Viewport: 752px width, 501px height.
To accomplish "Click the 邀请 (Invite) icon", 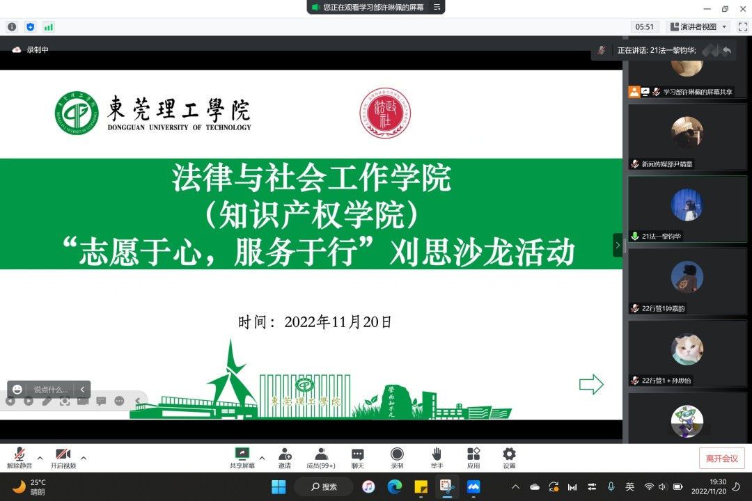I will click(x=285, y=456).
